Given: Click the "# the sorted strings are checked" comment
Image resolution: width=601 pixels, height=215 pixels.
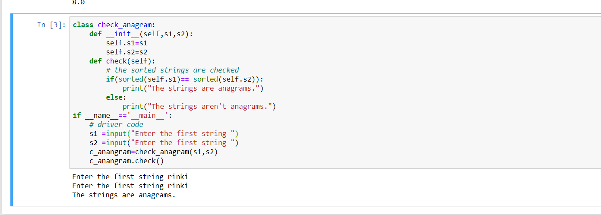Looking at the screenshot, I should [x=172, y=70].
